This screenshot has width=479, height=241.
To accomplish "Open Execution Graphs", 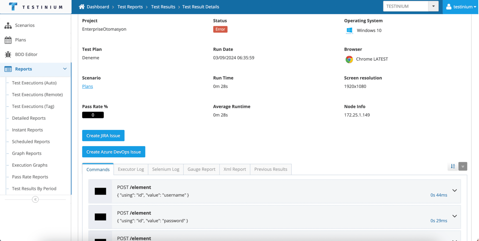I will pyautogui.click(x=30, y=165).
